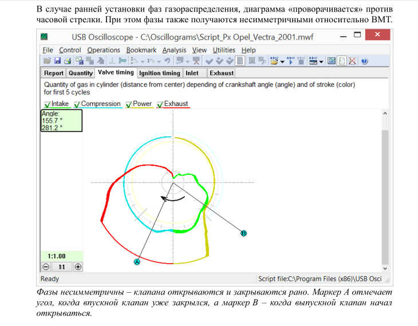
Task: Maximize the USB Oscilloscope window
Action: pos(357,35)
